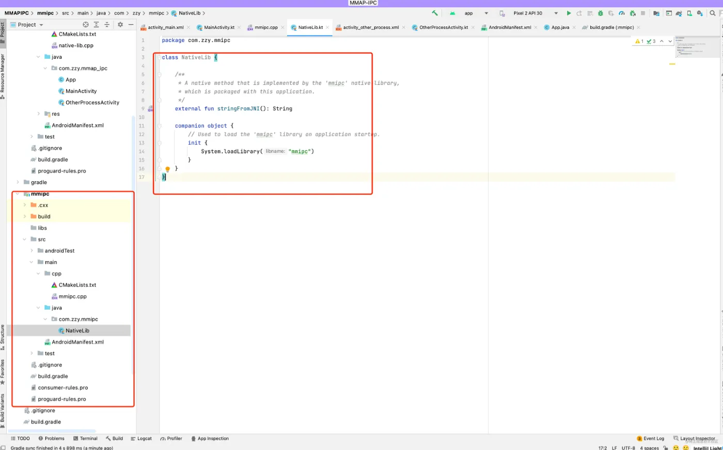The height and width of the screenshot is (450, 723).
Task: Close the App.java tab
Action: pyautogui.click(x=574, y=27)
